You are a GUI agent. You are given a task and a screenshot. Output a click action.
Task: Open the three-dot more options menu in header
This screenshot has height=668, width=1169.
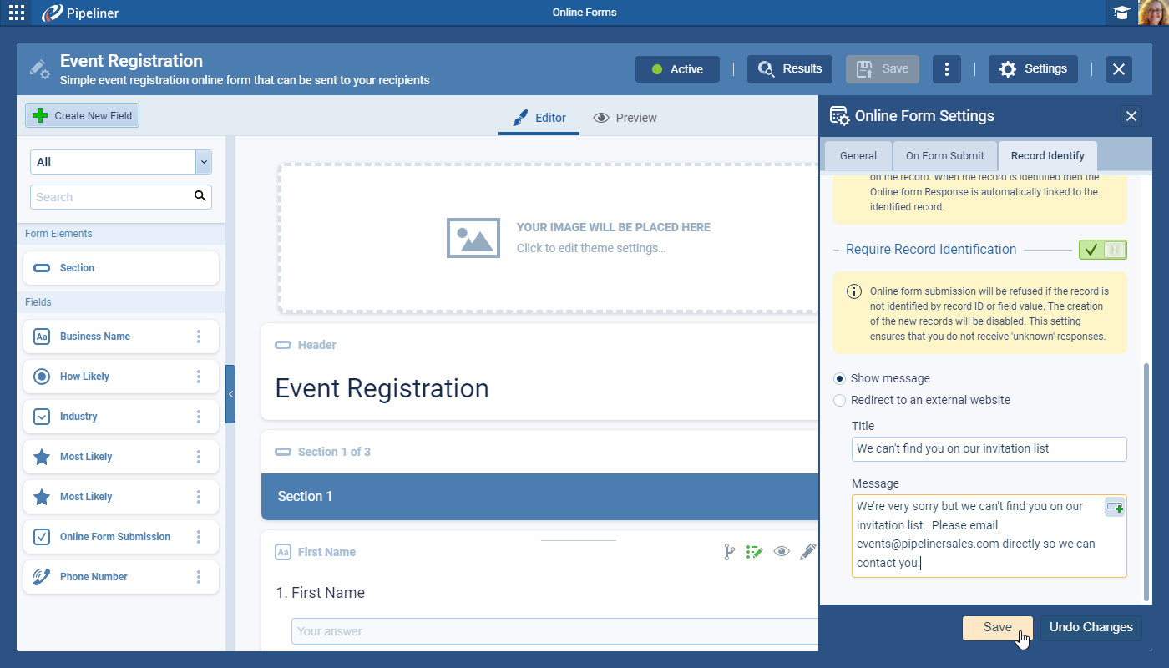point(946,69)
